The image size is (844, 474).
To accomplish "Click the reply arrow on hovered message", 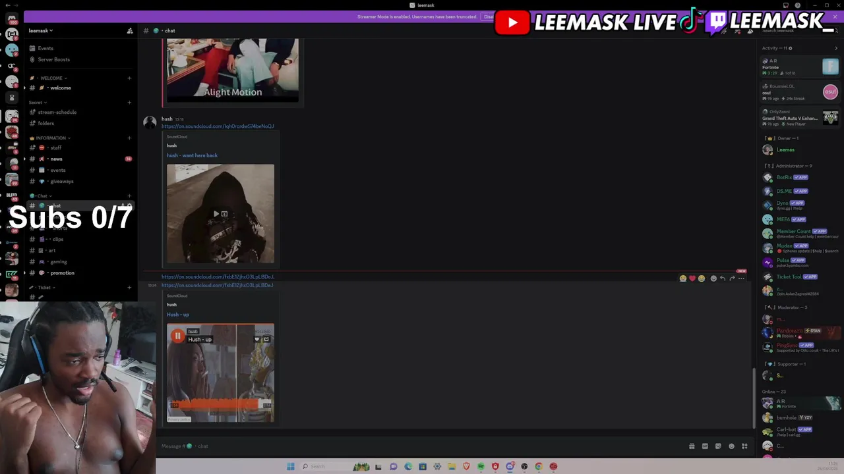I will click(723, 278).
